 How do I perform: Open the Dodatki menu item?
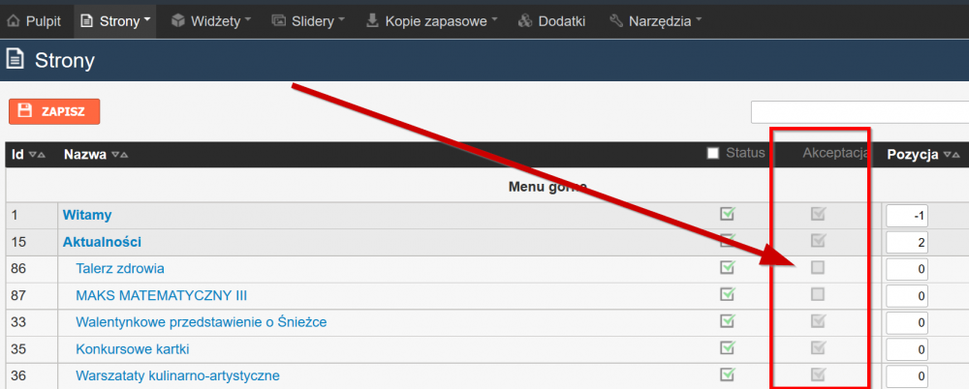551,21
